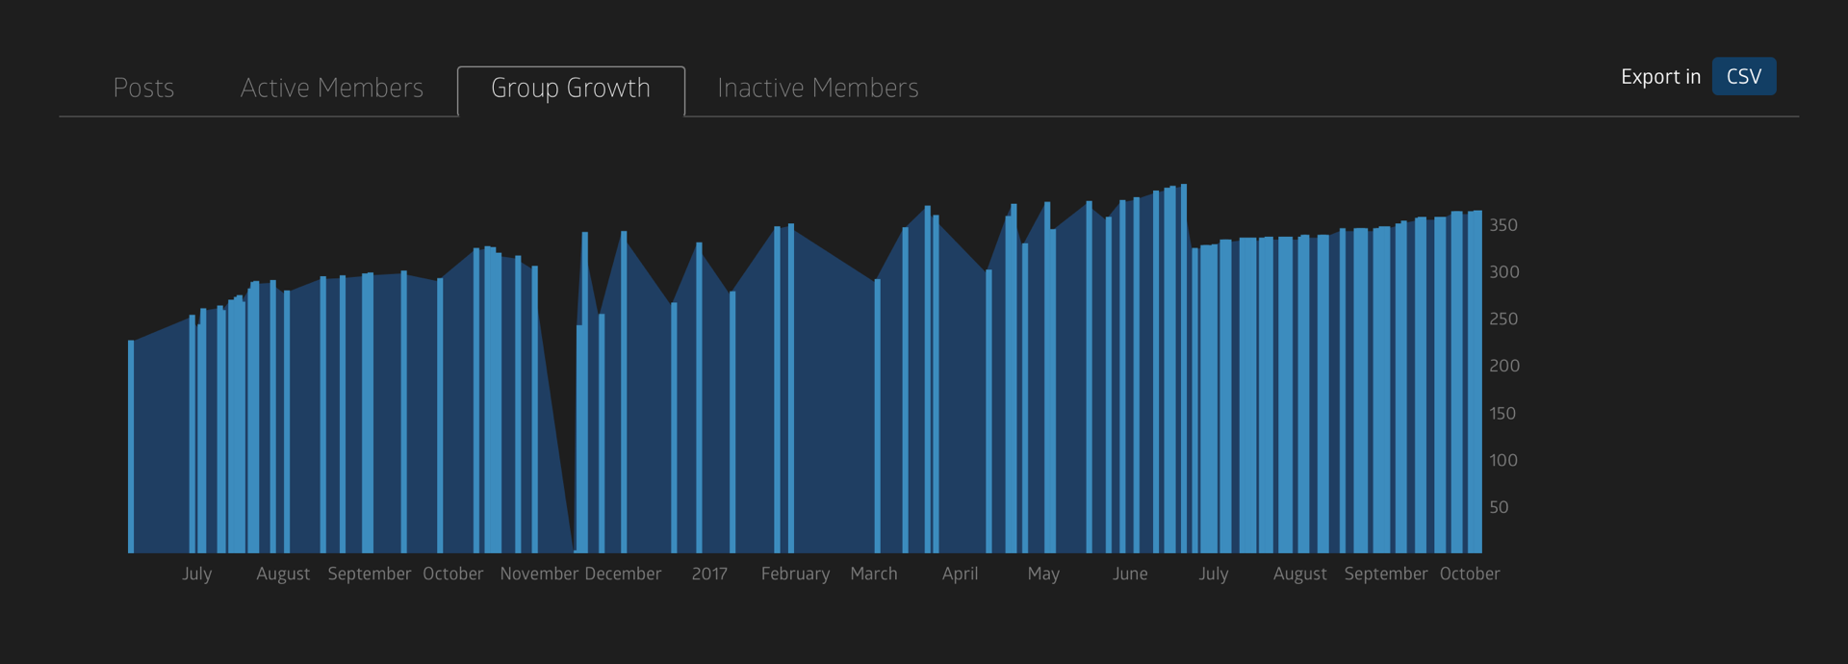Screen dimensions: 1848x664
Task: Open the Active Members tab
Action: [331, 89]
